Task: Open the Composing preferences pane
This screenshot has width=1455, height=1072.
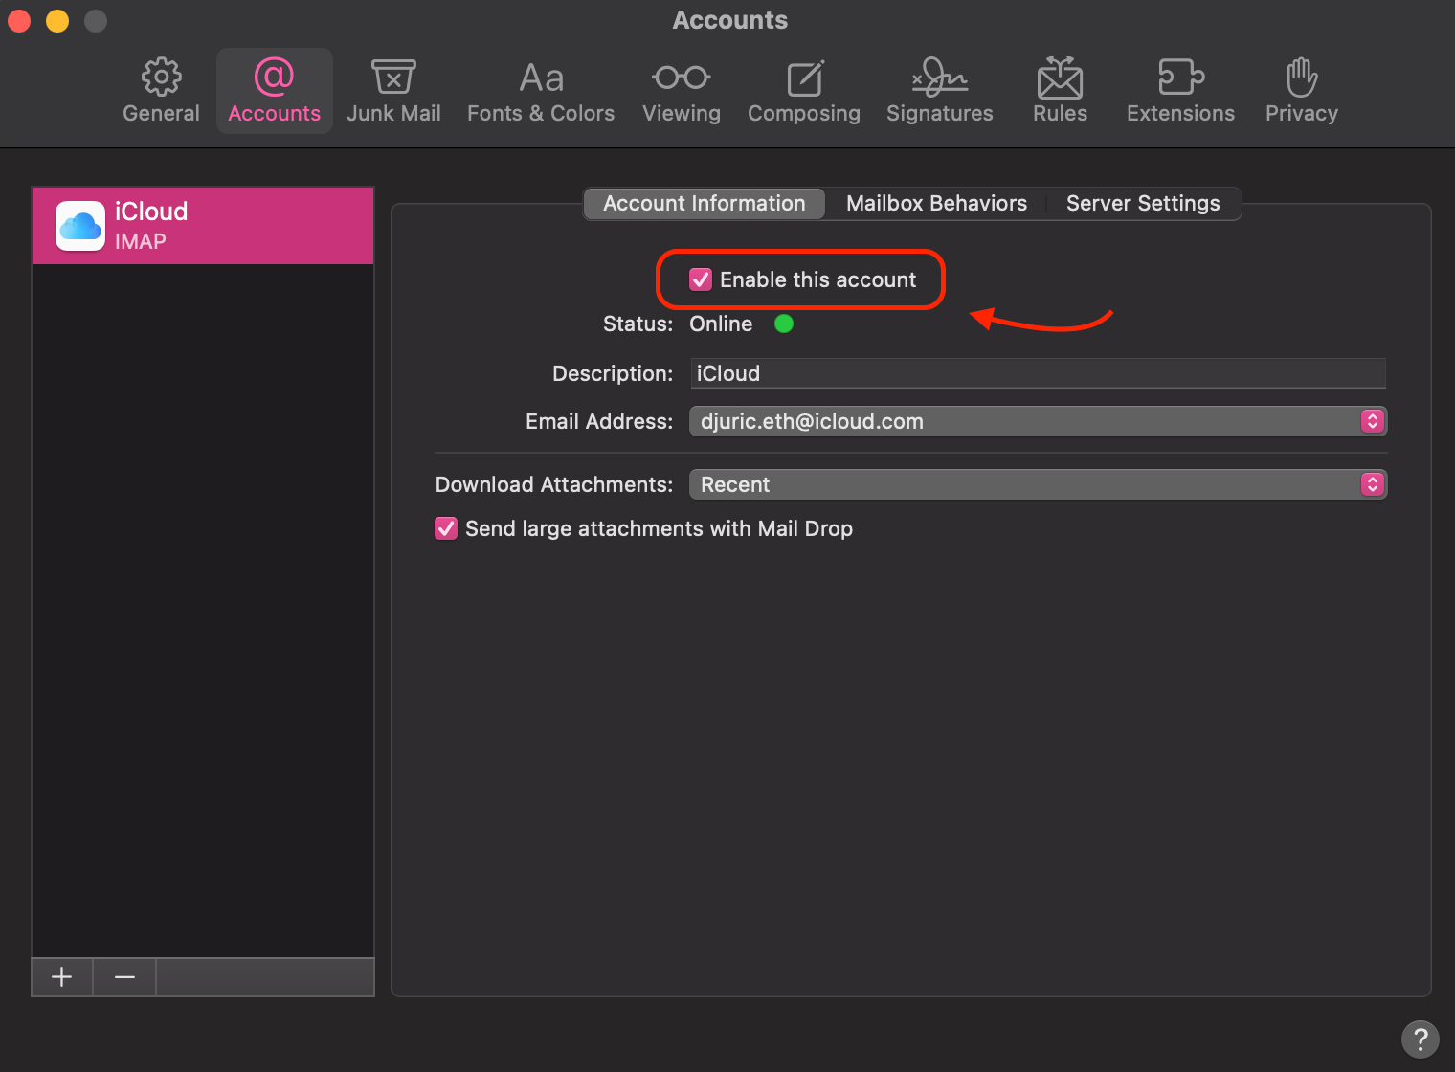Action: [804, 91]
